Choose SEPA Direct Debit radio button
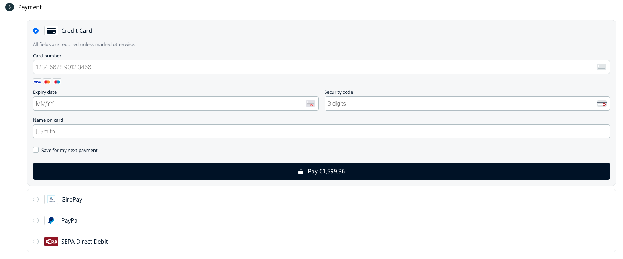 pos(36,242)
